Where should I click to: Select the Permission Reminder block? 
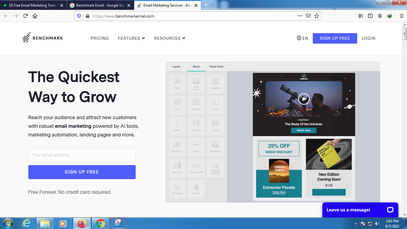coord(216,168)
